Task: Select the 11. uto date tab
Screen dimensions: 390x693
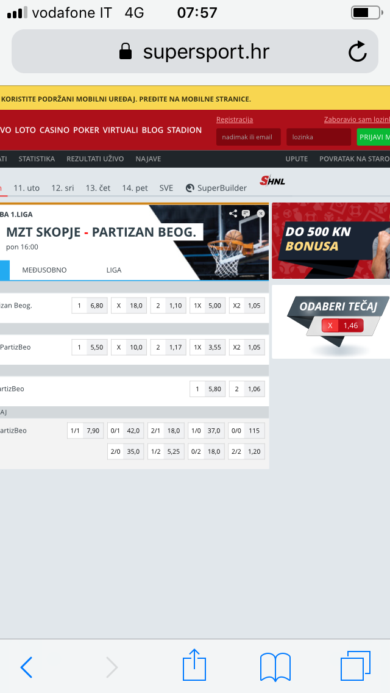Action: click(x=26, y=188)
